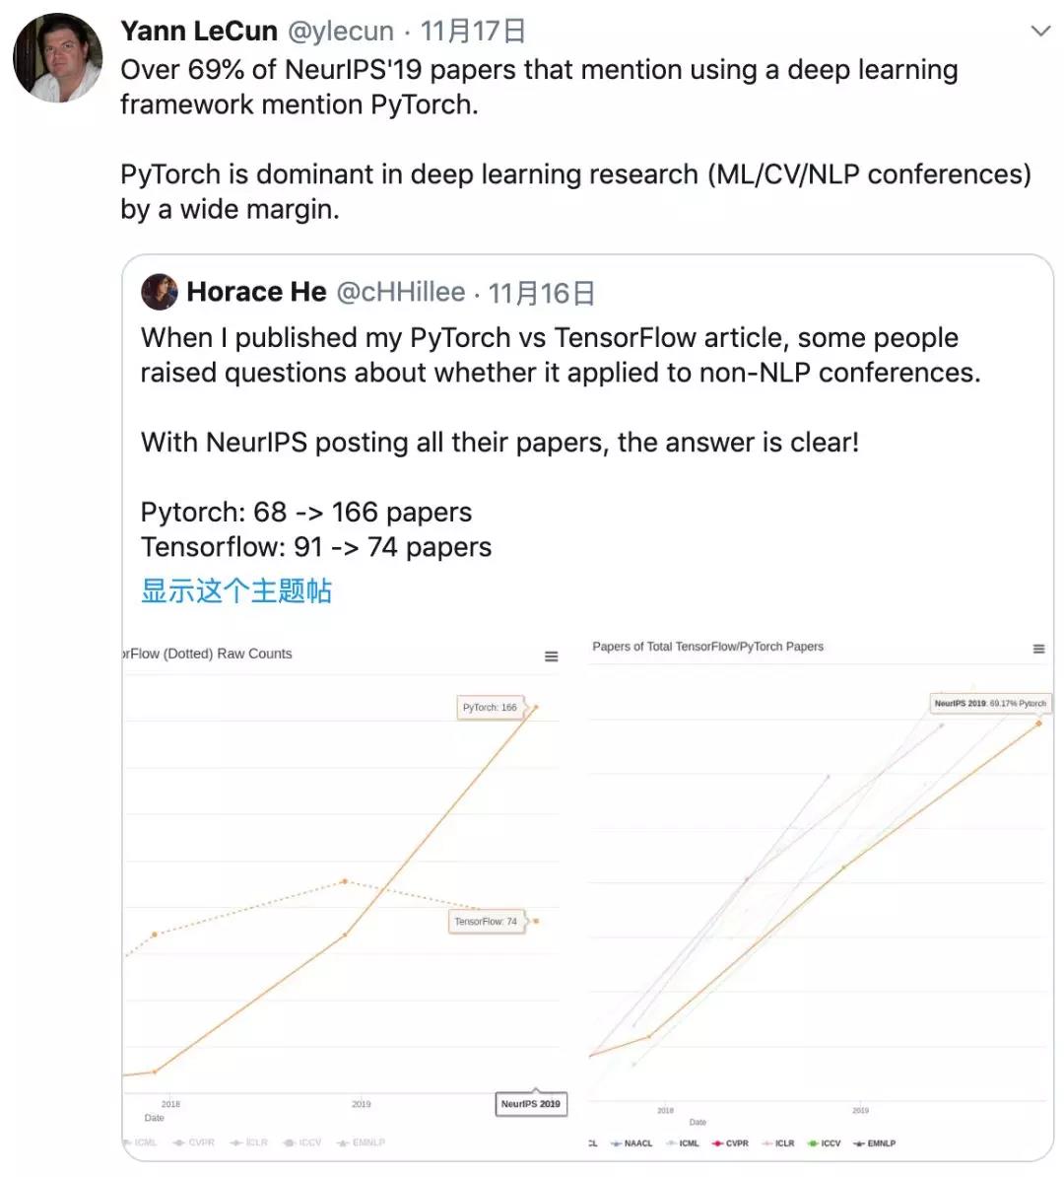The height and width of the screenshot is (1177, 1064).
Task: Toggle CVPR series in right legend
Action: tap(730, 1143)
